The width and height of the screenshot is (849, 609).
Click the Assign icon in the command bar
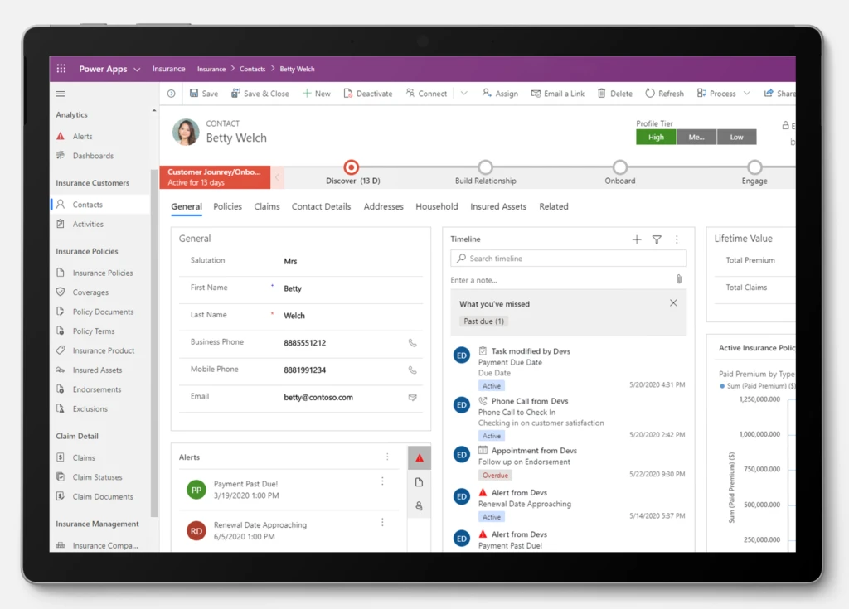point(485,93)
